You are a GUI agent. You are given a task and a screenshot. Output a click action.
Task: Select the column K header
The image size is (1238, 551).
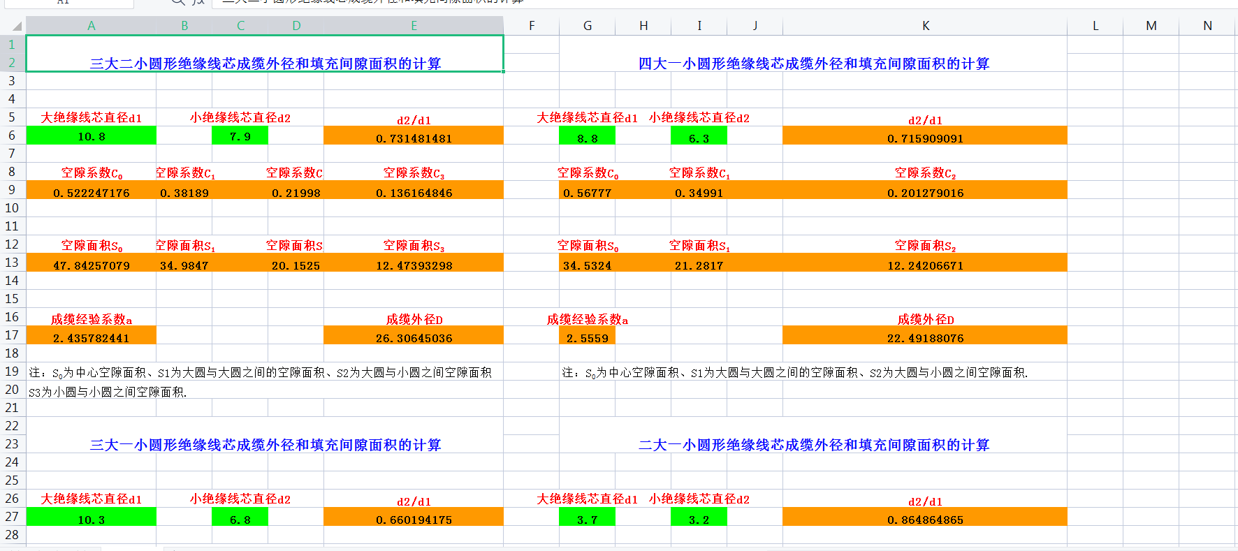(x=925, y=26)
